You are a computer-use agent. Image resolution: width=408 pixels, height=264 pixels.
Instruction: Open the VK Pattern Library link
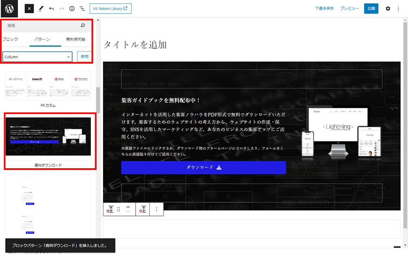(x=110, y=9)
